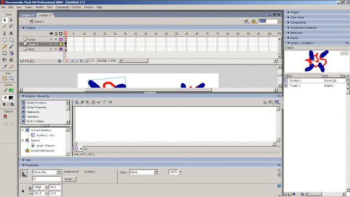The image size is (350, 197).
Task: Select the Zoom magnifier tool
Action: point(11,78)
